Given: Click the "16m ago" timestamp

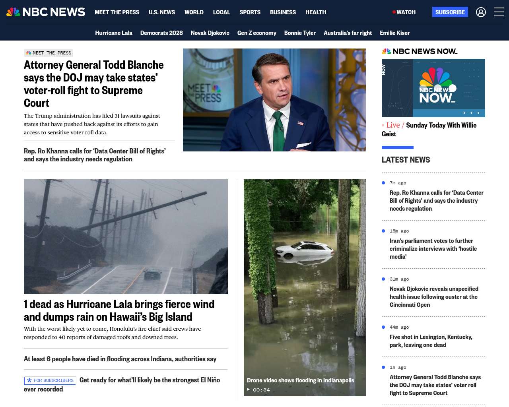Looking at the screenshot, I should point(399,231).
